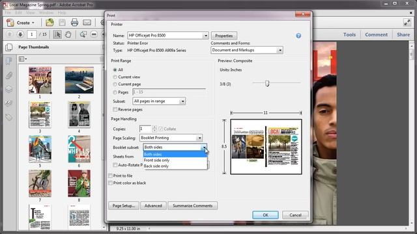The width and height of the screenshot is (417, 234).
Task: Open the Attachments paperclip panel
Action: (8, 75)
